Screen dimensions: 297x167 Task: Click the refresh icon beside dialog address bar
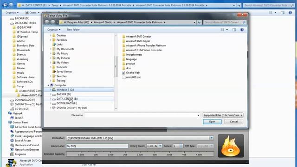click(x=199, y=22)
